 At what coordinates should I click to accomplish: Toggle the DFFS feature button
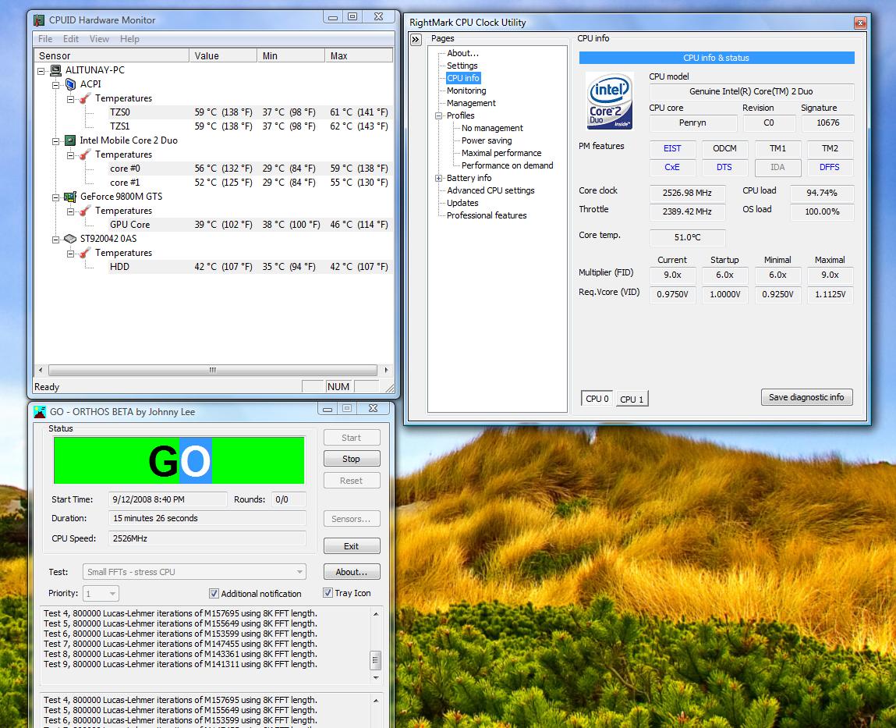(830, 168)
